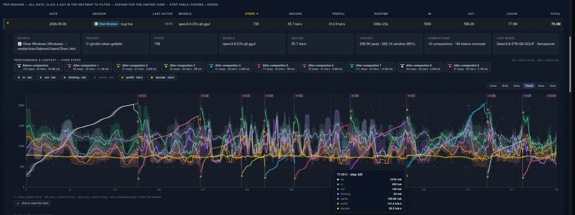Sort by the RUNTIME column header
Image resolution: width=575 pixels, height=215 pixels.
(x=381, y=14)
